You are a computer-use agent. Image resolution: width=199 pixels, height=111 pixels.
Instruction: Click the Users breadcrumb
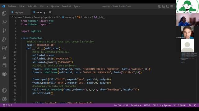[x=19, y=17]
